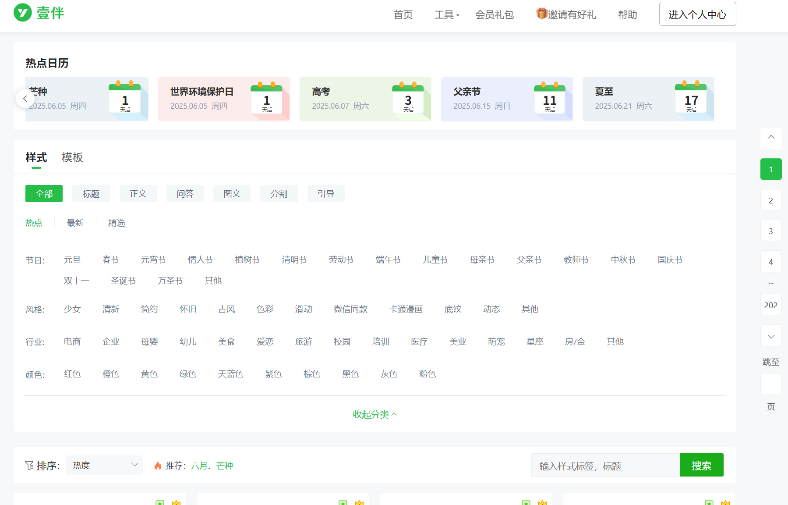Filter by 电商 industry
The width and height of the screenshot is (788, 505).
coord(72,341)
